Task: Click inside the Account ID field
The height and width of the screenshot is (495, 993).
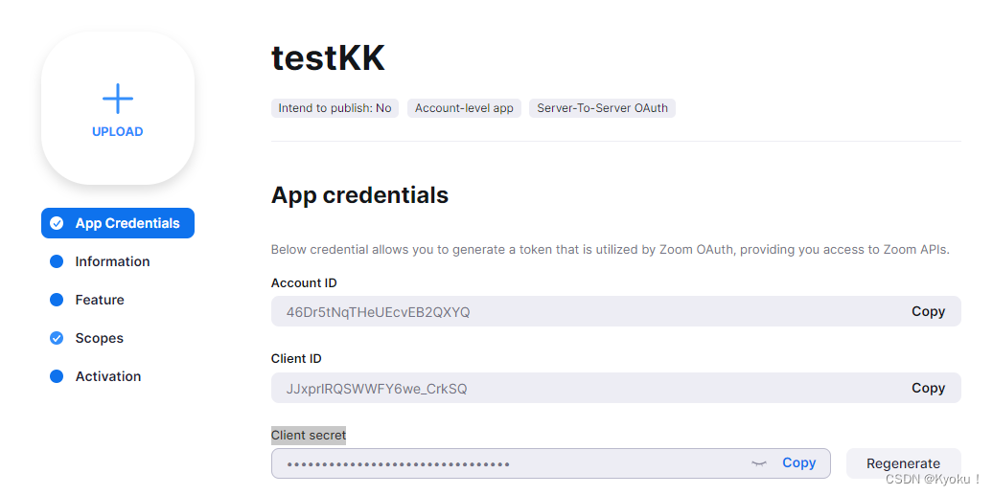Action: [x=575, y=311]
